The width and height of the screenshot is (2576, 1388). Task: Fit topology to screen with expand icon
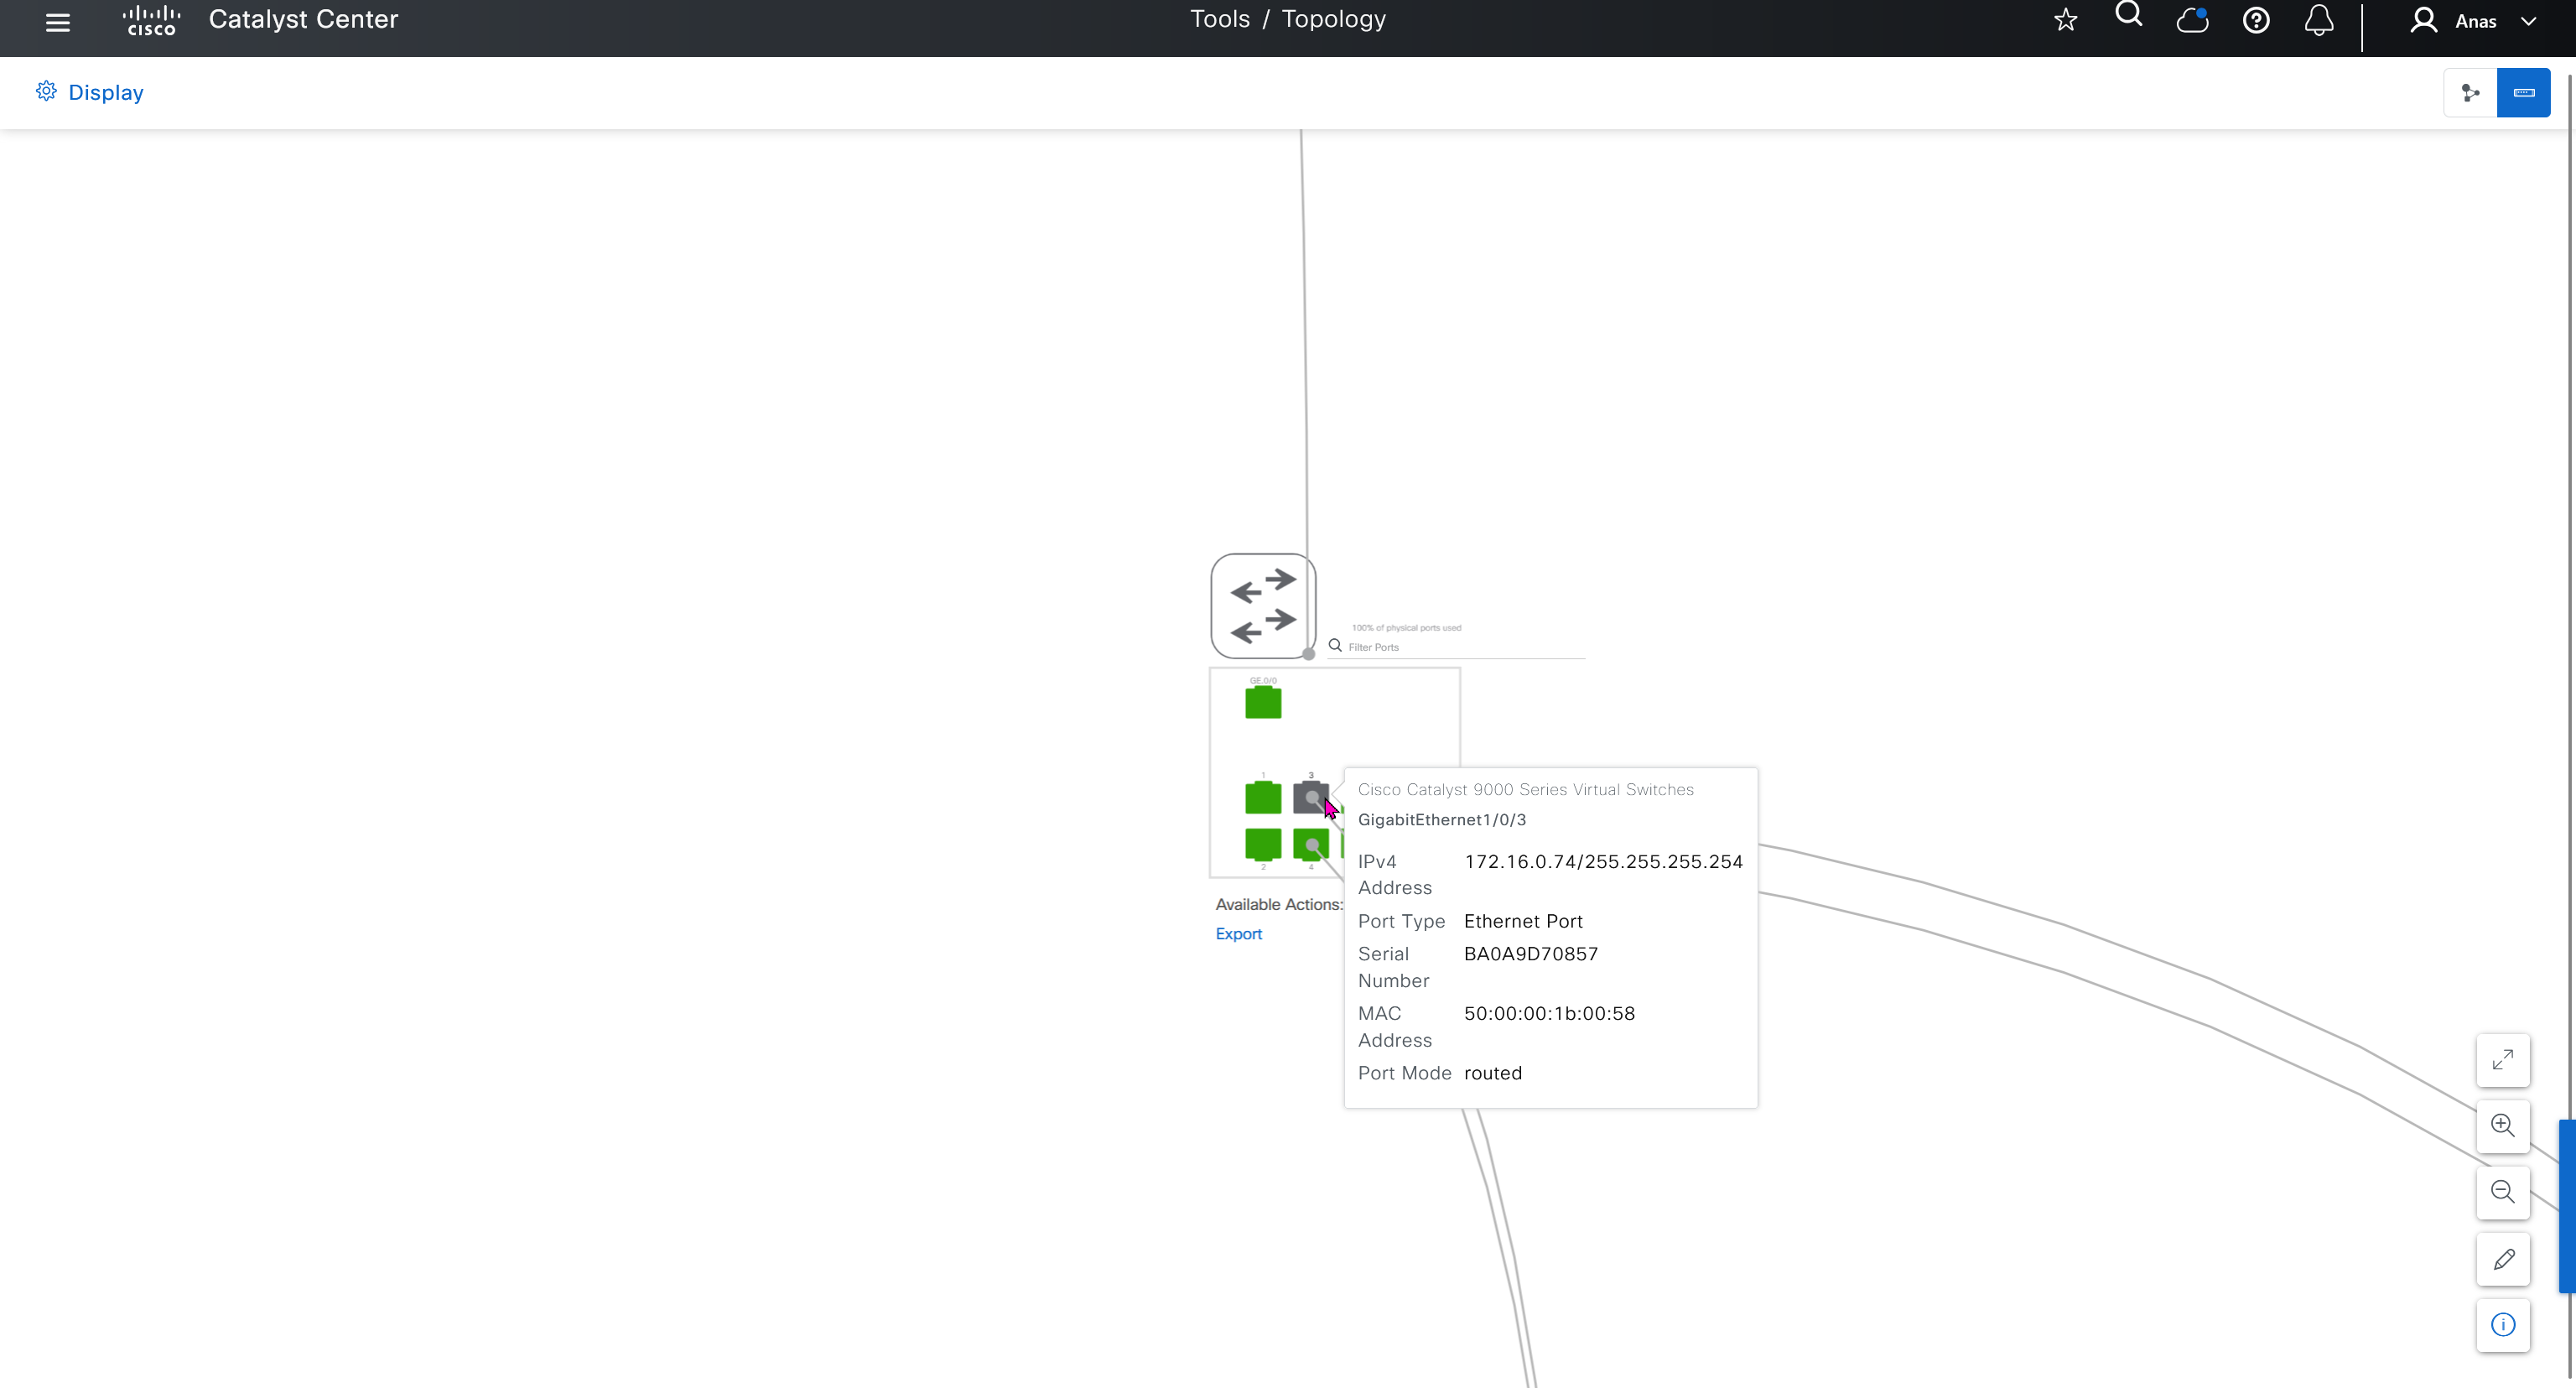(x=2502, y=1059)
